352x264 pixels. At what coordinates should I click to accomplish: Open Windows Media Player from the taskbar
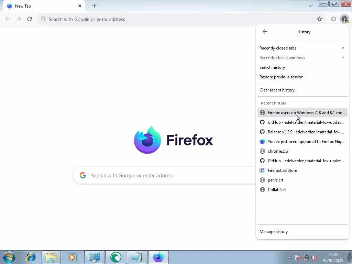tap(72, 257)
